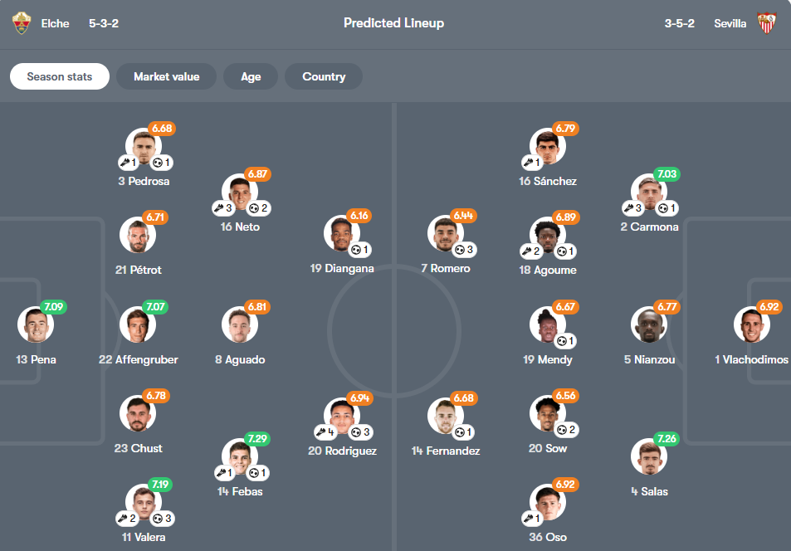Switch to the Market value tab
Image resolution: width=791 pixels, height=551 pixels.
(166, 76)
